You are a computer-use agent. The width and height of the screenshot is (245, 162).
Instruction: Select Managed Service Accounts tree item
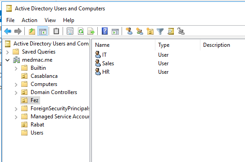60,117
